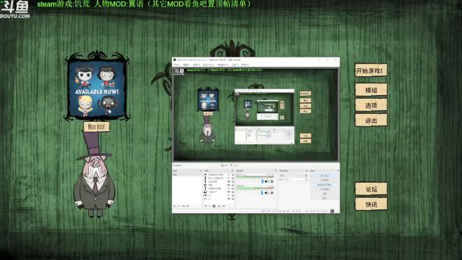
Task: Remove source with the Sources panel minus icon
Action: click(210, 206)
